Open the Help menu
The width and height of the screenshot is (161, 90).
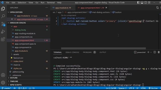(x=59, y=2)
